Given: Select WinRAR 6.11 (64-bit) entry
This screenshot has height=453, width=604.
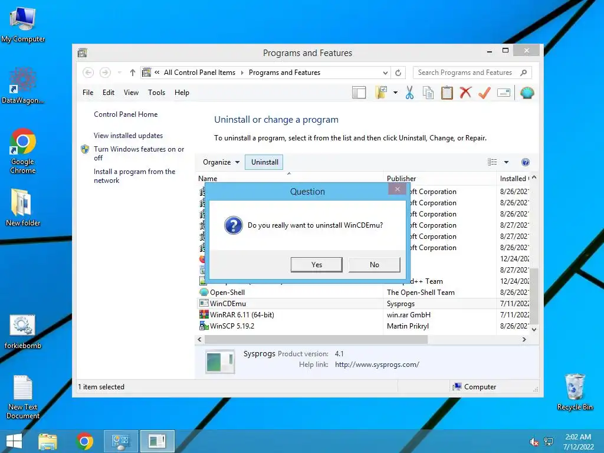Looking at the screenshot, I should pyautogui.click(x=363, y=315).
